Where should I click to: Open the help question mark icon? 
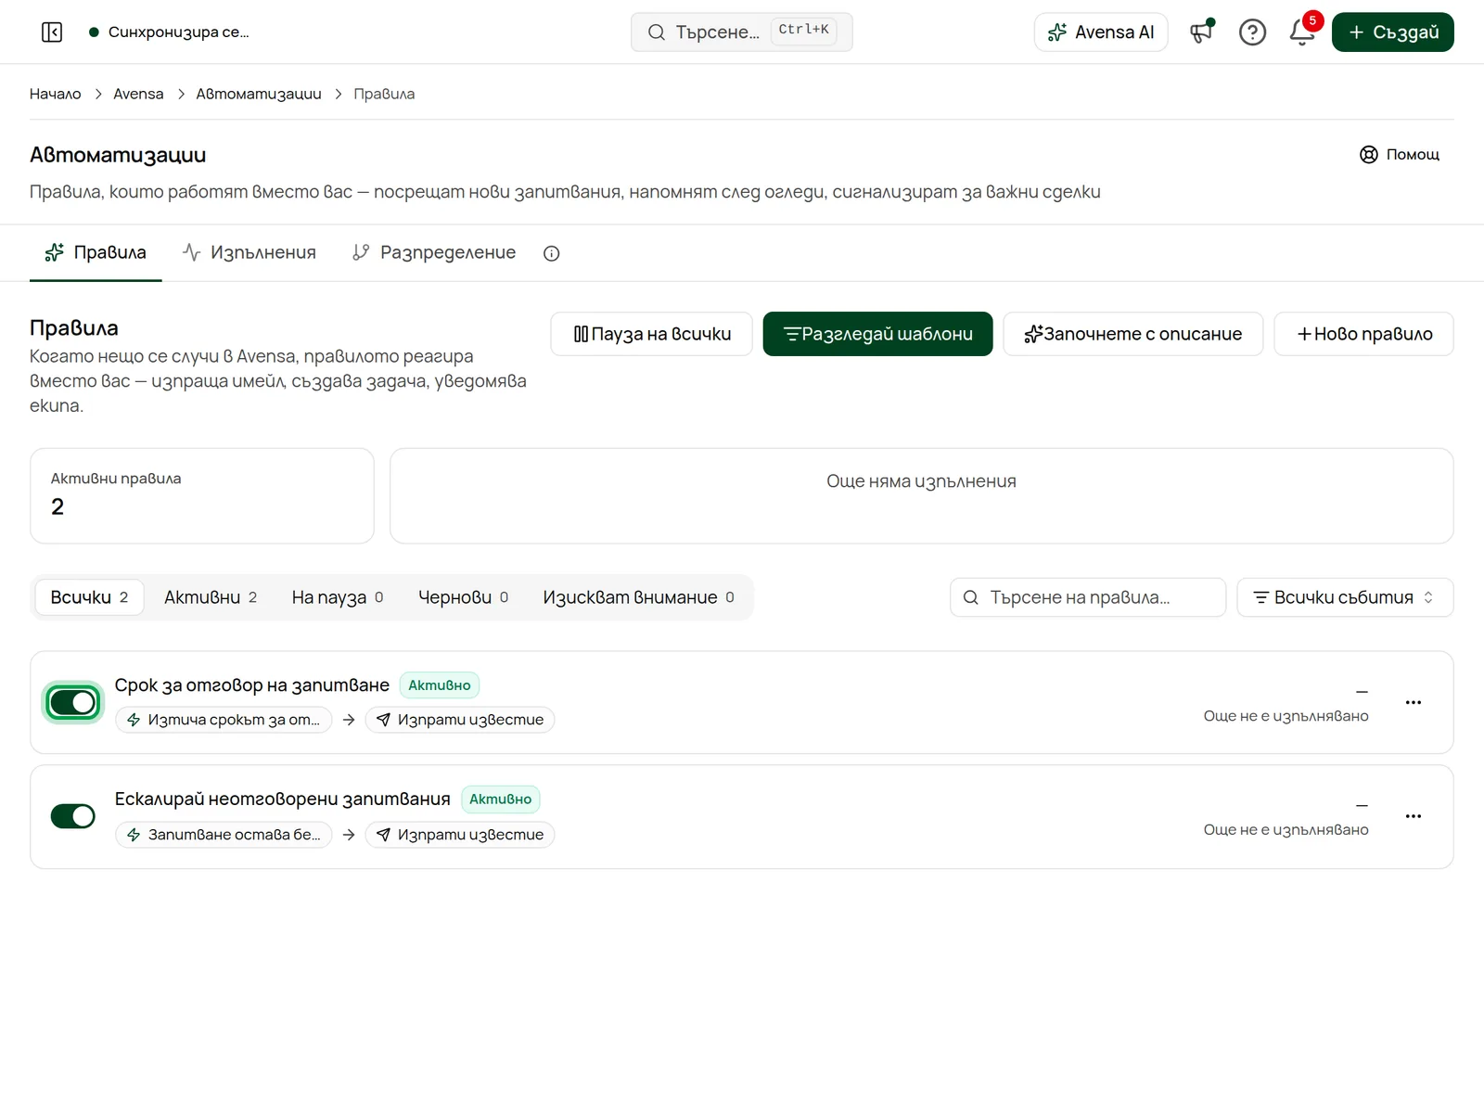pyautogui.click(x=1252, y=32)
